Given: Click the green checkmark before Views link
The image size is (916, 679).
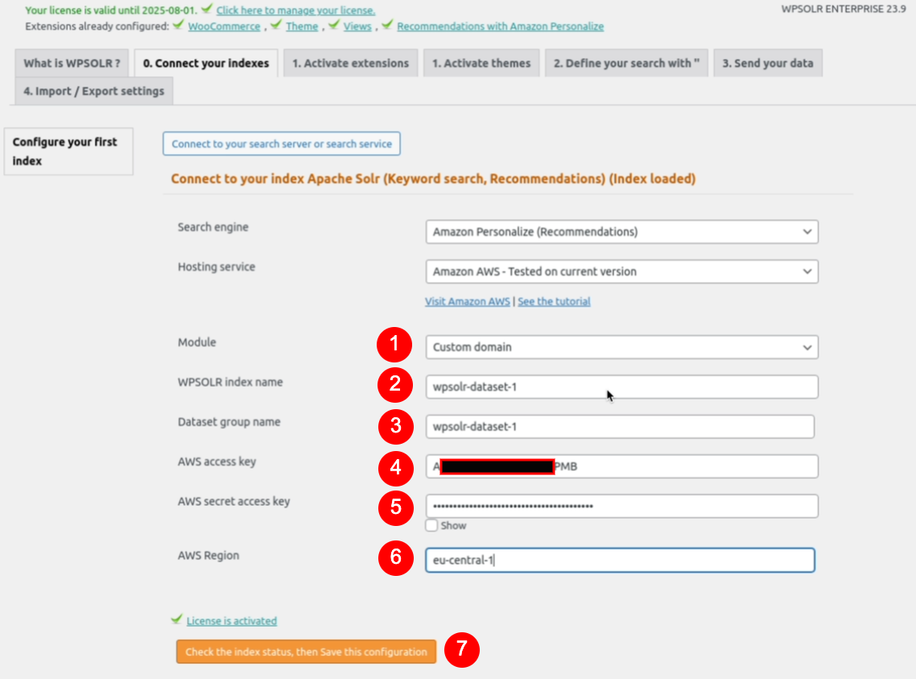Looking at the screenshot, I should tap(333, 24).
